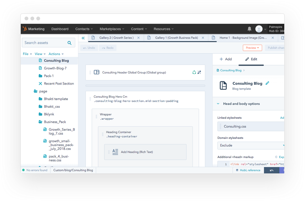Switch to the Edit tab

pyautogui.click(x=251, y=59)
